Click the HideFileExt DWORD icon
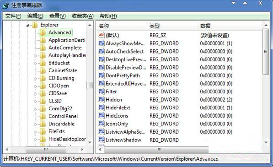Screen dimensions: 273x167 tap(101, 108)
